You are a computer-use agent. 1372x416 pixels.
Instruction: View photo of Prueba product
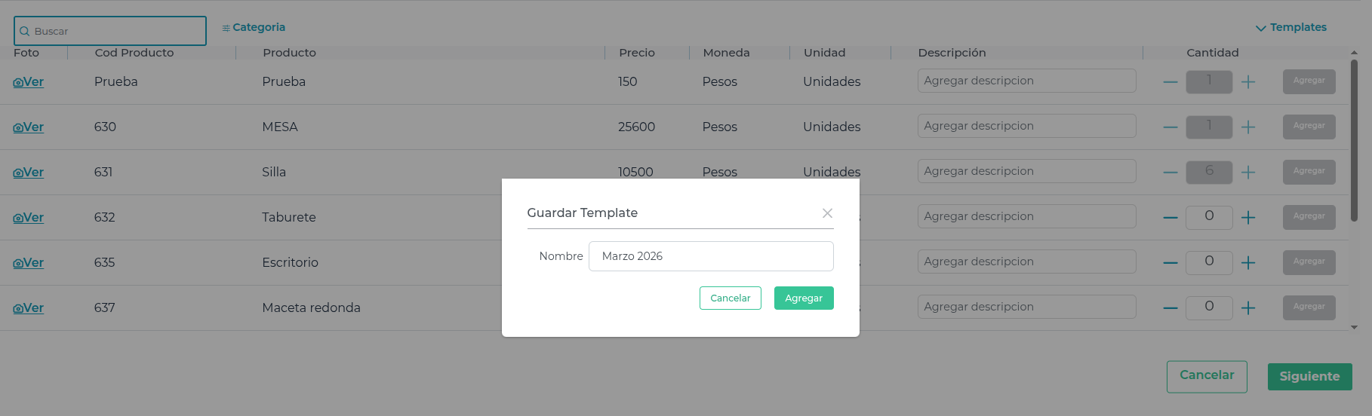(x=29, y=82)
